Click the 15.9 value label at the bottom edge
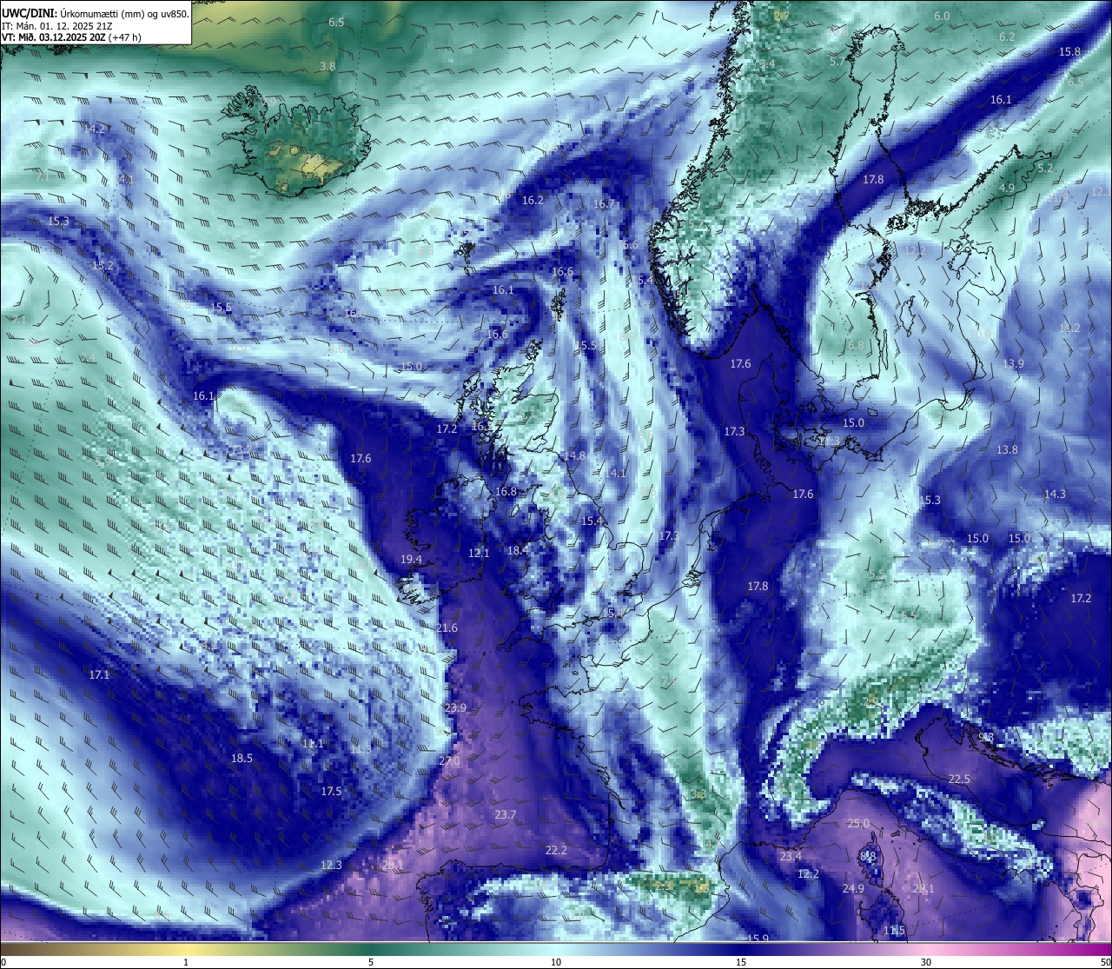 pos(758,939)
